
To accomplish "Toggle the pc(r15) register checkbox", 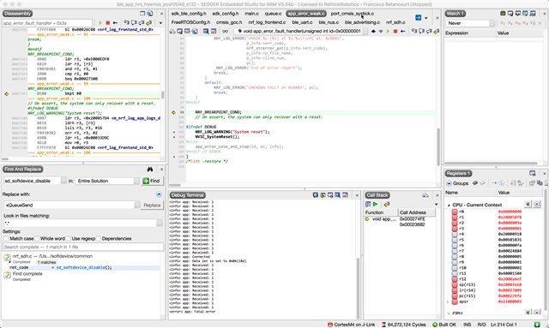I will [455, 295].
